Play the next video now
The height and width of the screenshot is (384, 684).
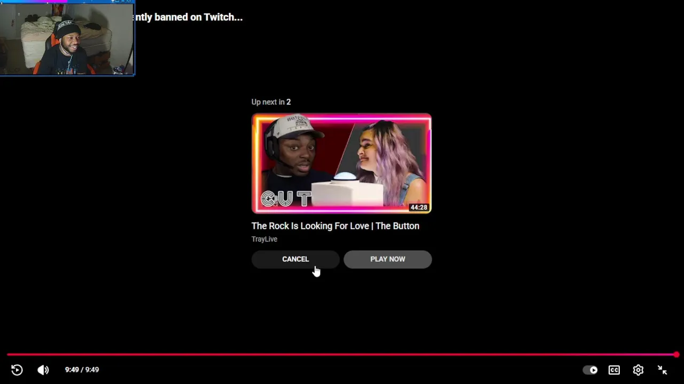(388, 259)
